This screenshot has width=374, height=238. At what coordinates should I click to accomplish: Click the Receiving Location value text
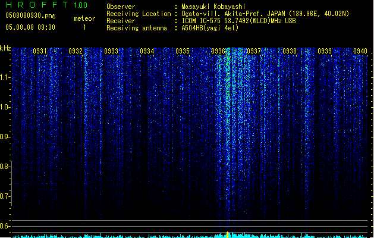pyautogui.click(x=265, y=14)
